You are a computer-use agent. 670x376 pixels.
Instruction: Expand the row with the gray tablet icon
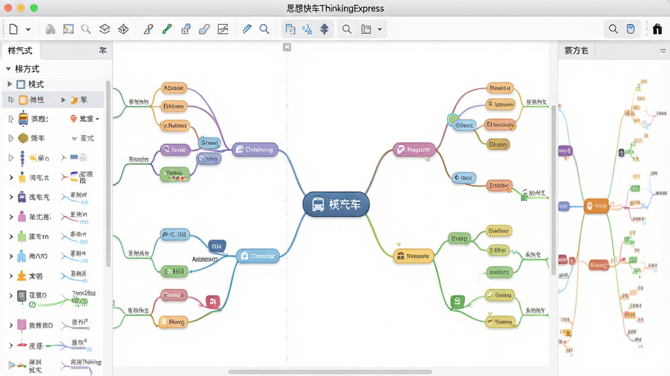coord(12,295)
